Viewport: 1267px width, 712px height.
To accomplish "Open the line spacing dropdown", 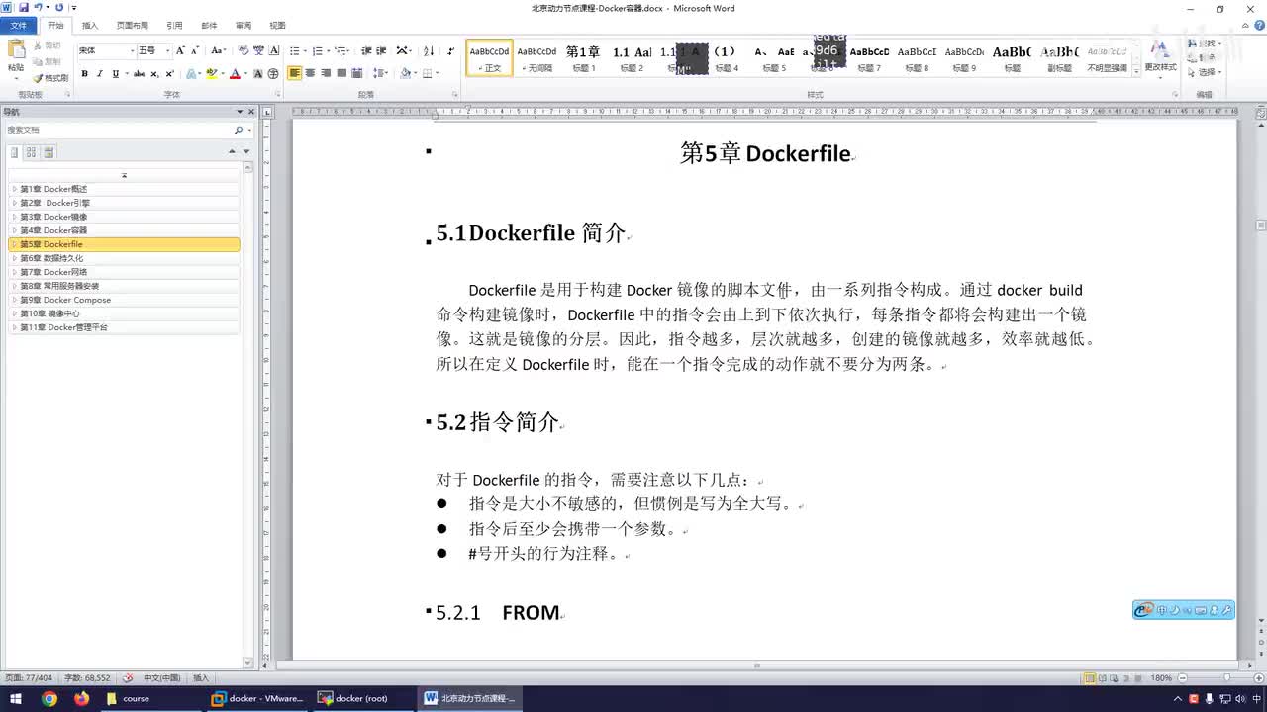I will click(380, 74).
